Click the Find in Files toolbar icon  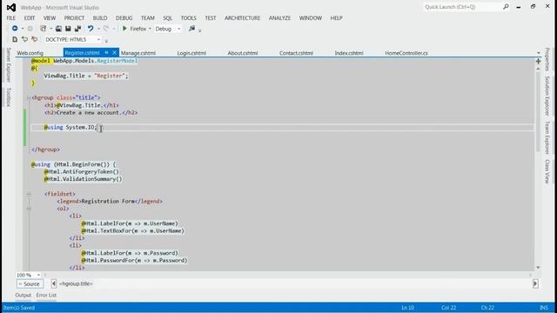point(191,29)
